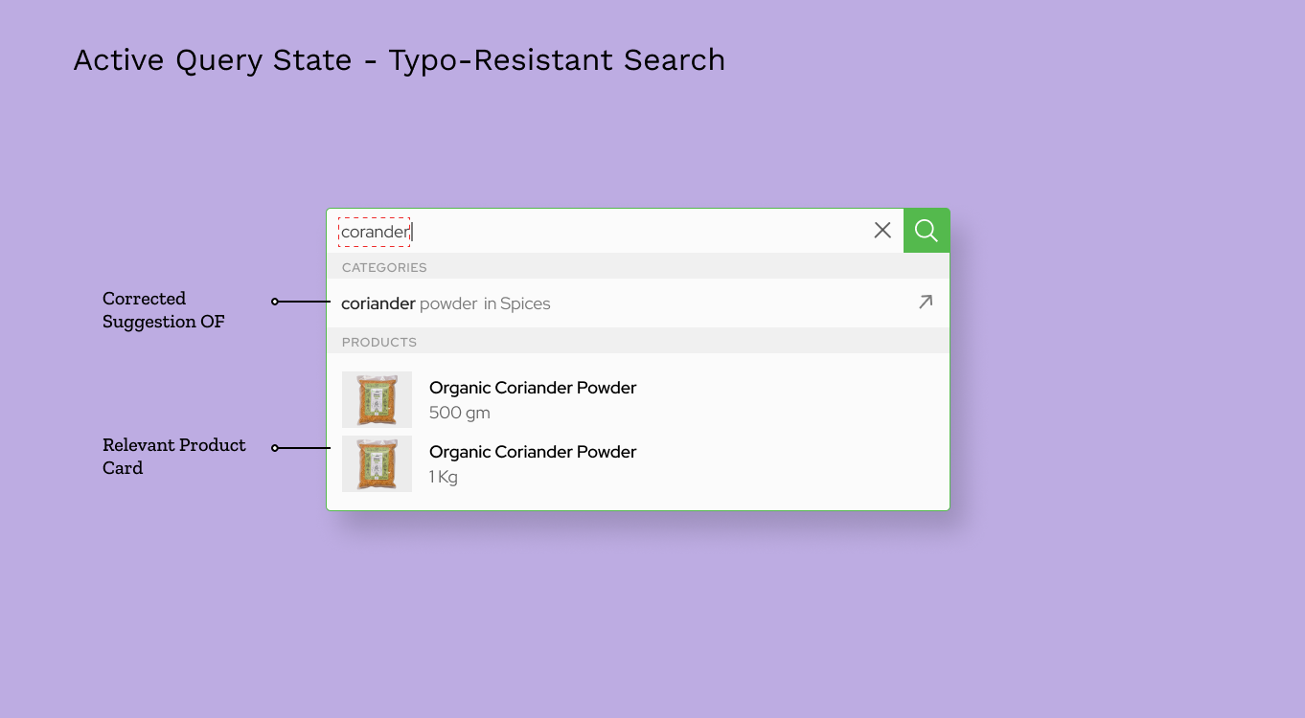Select second Organic Coriander Powder title

(x=533, y=452)
